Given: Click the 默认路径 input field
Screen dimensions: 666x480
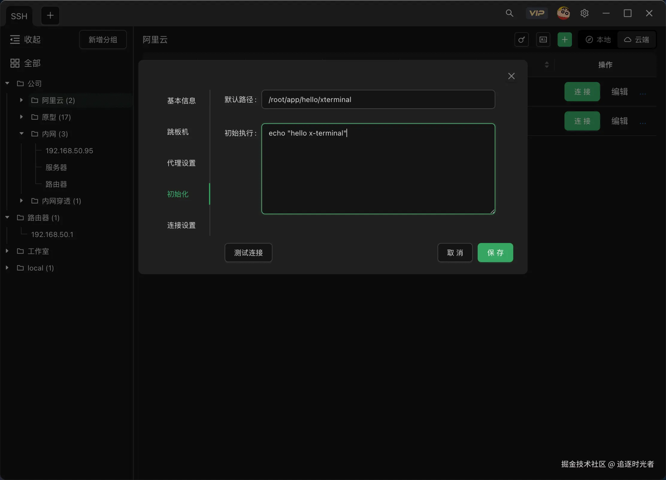Looking at the screenshot, I should [378, 100].
